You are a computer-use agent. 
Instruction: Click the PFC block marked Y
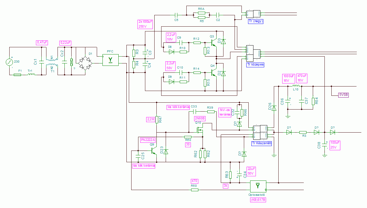[110, 60]
